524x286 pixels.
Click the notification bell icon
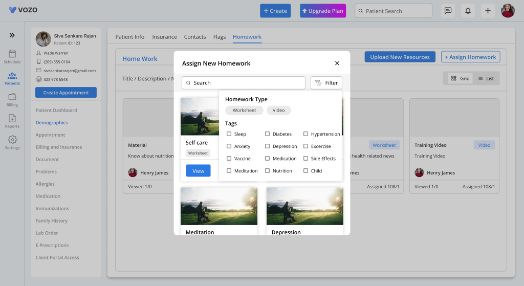click(x=467, y=11)
